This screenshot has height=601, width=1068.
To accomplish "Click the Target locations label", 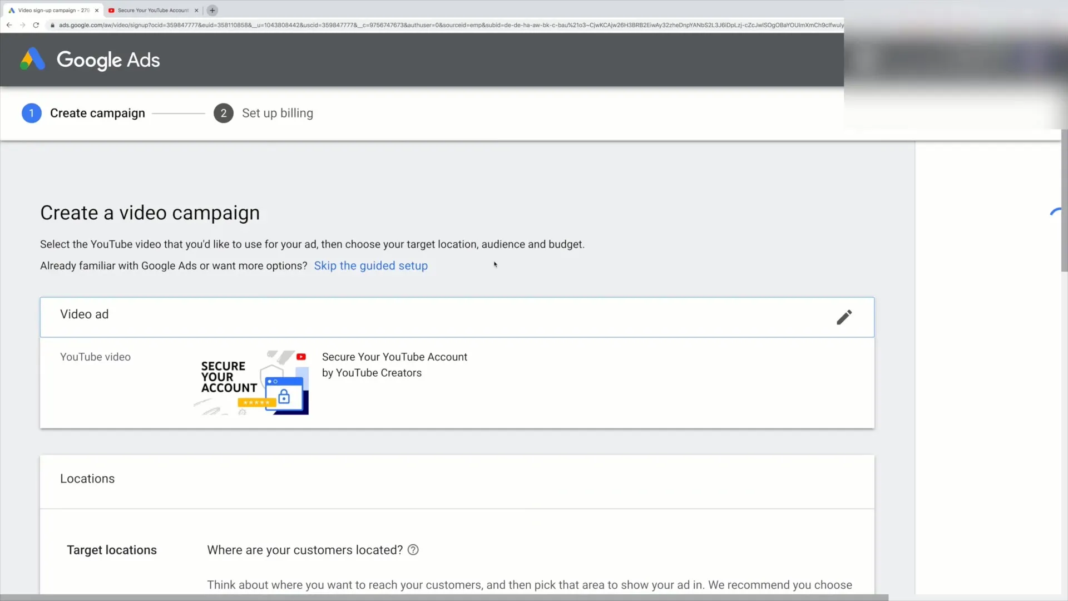I will click(112, 550).
